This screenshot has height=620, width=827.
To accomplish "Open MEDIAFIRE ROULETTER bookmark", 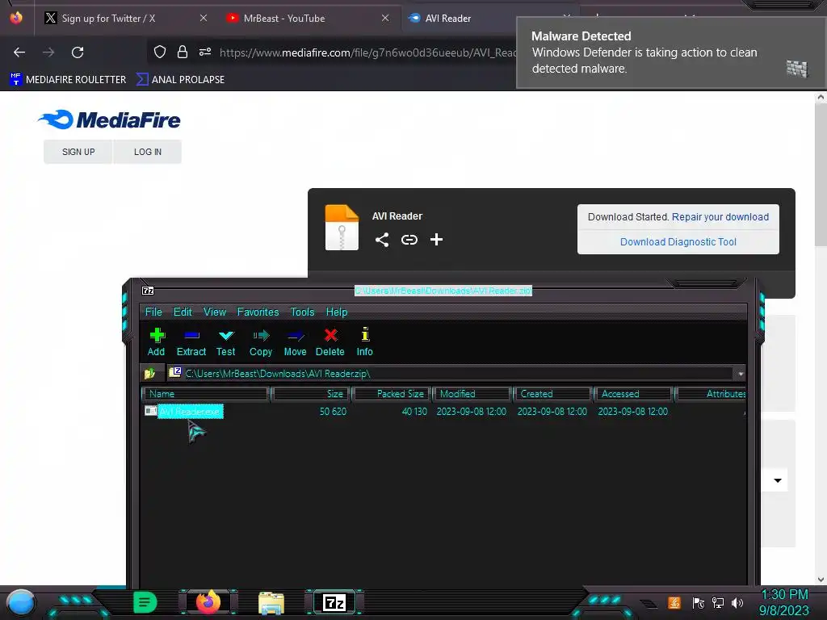I will coord(68,80).
